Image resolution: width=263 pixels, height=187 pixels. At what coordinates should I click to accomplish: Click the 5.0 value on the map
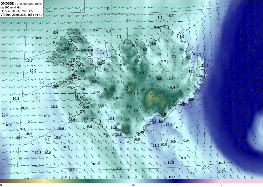(135, 69)
